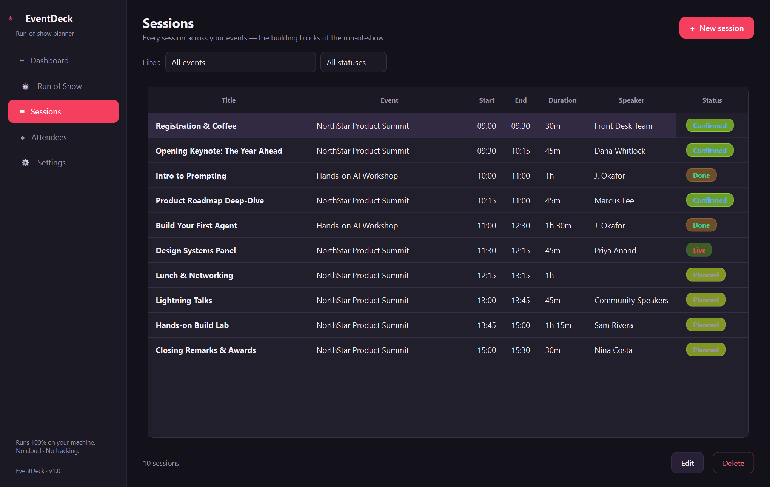Click the Dashboard sidebar icon

coord(22,61)
